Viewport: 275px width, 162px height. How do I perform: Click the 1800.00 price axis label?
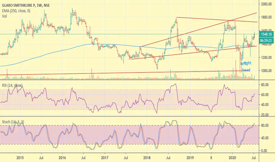point(266,17)
